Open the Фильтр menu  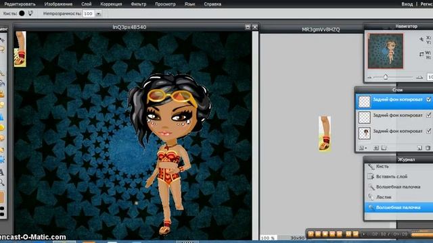[138, 4]
